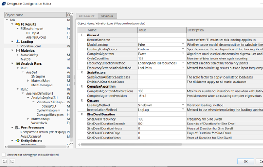Click the tree panel horizontal scrollbar thumb

(27, 147)
